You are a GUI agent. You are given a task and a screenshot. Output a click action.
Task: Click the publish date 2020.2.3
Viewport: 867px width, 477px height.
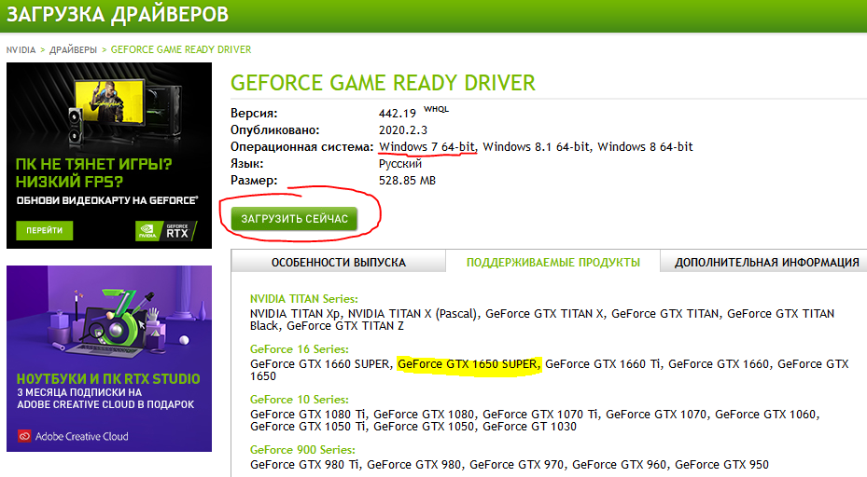402,130
